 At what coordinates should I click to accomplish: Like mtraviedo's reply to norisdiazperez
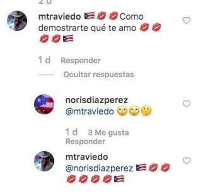pos(187,161)
